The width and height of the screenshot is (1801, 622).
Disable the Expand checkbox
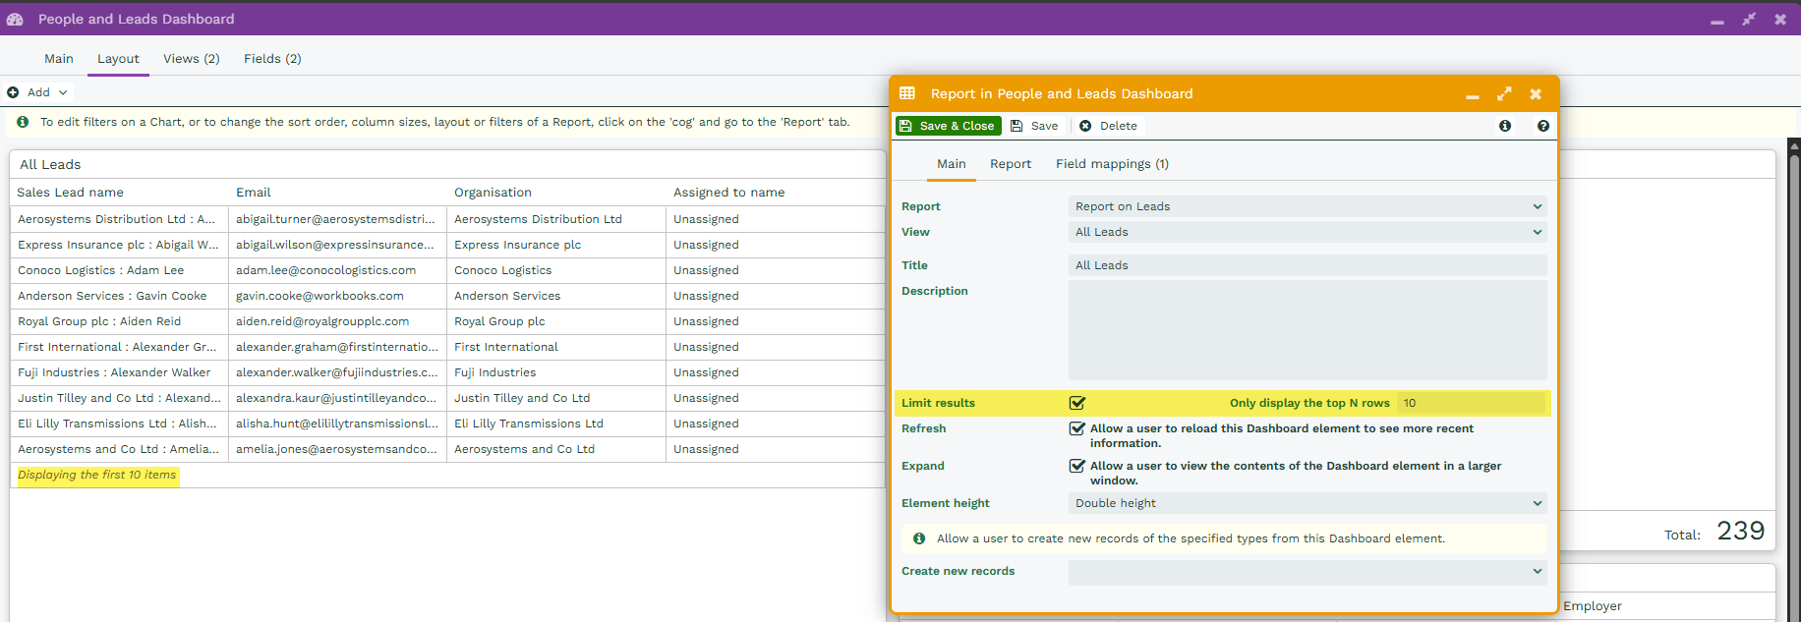pos(1077,466)
